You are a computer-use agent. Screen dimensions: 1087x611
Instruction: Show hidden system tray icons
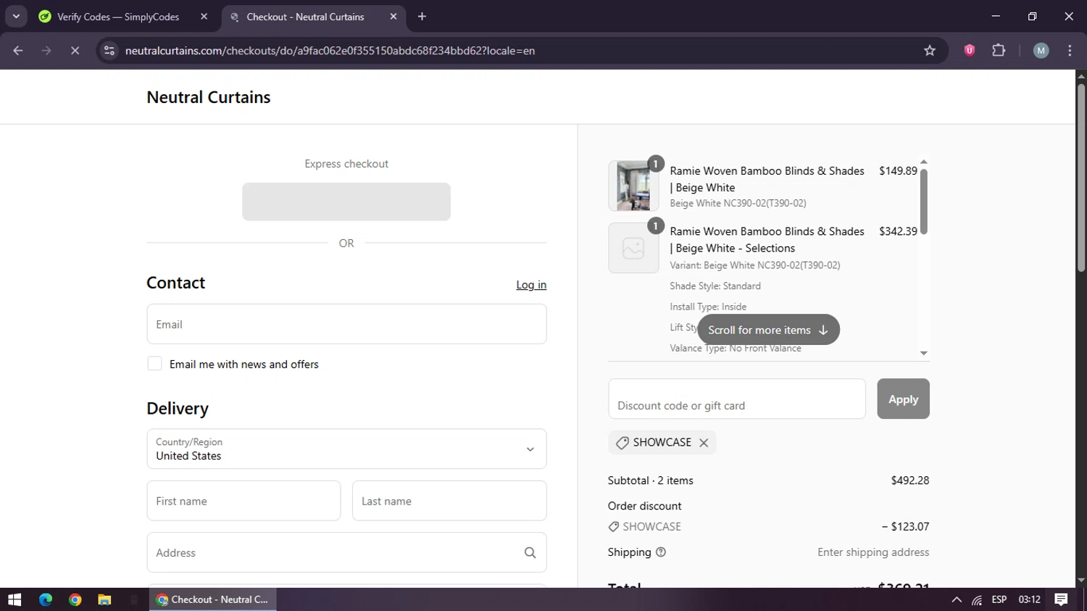pos(957,599)
